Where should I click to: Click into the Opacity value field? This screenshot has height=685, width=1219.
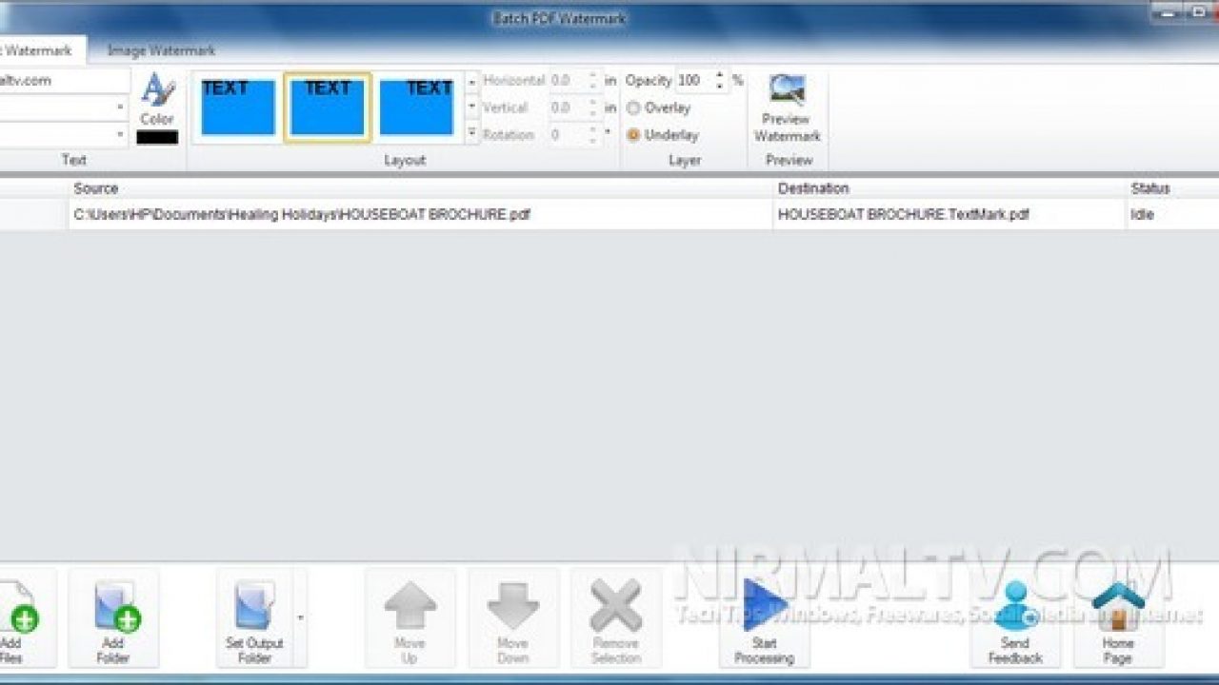coord(692,81)
